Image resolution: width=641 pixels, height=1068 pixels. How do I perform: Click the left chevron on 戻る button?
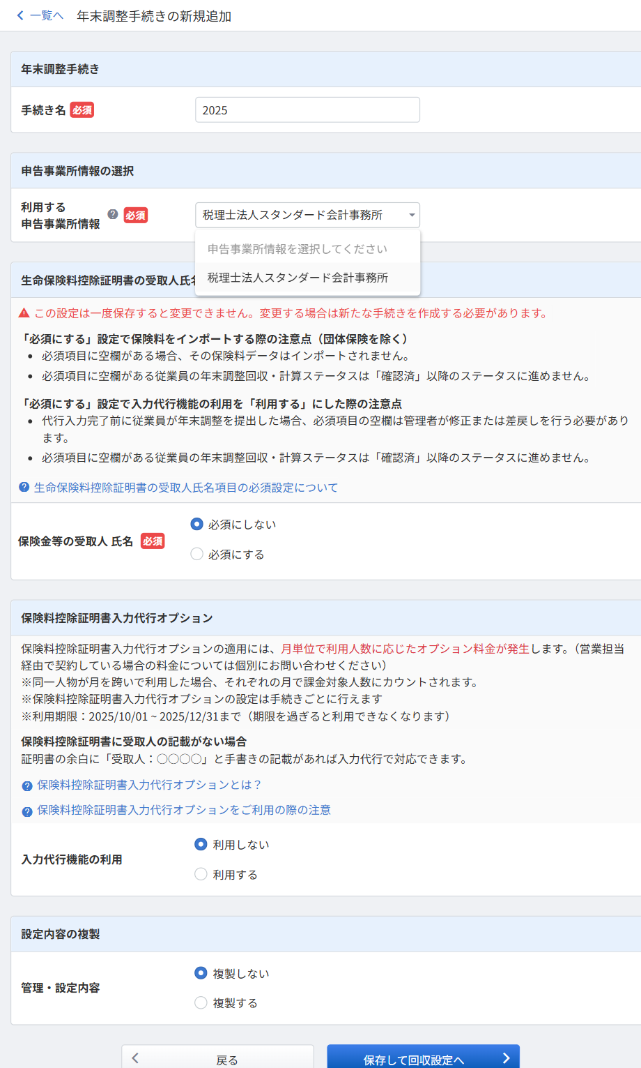pos(135,1058)
